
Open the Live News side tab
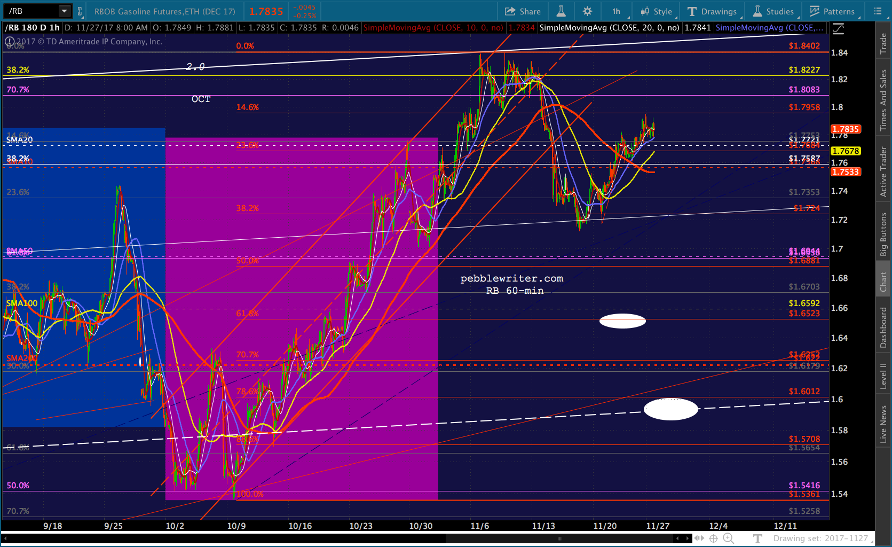(883, 424)
